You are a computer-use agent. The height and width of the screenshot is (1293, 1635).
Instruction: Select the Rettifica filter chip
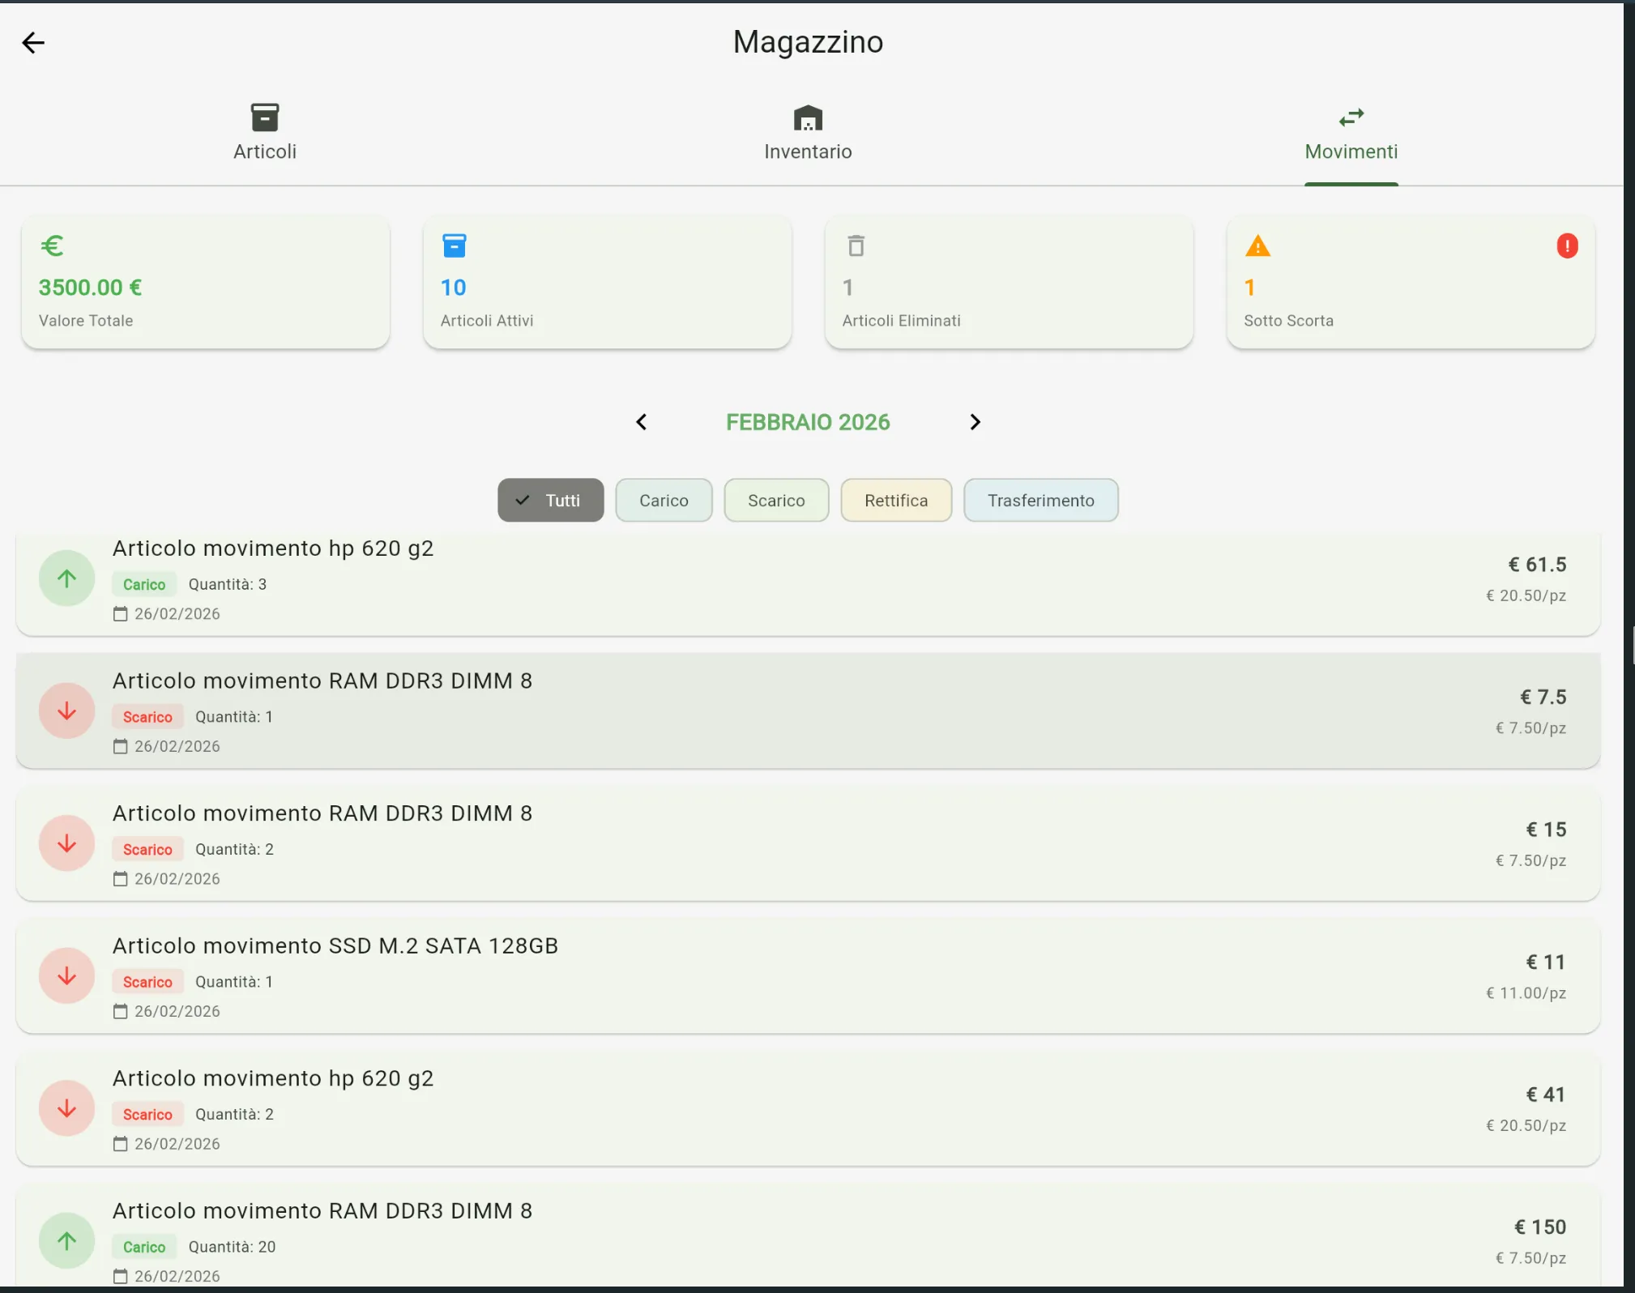click(x=895, y=501)
